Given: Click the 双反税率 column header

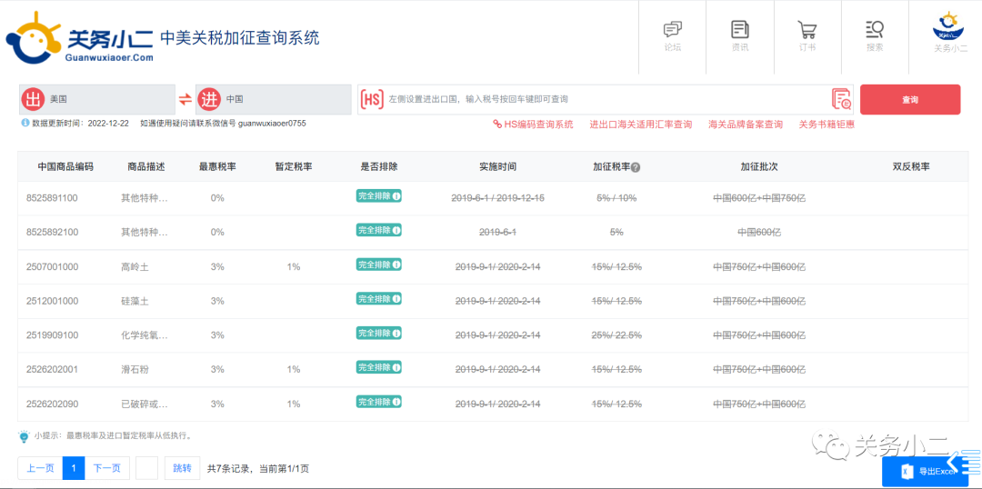Looking at the screenshot, I should pos(911,167).
